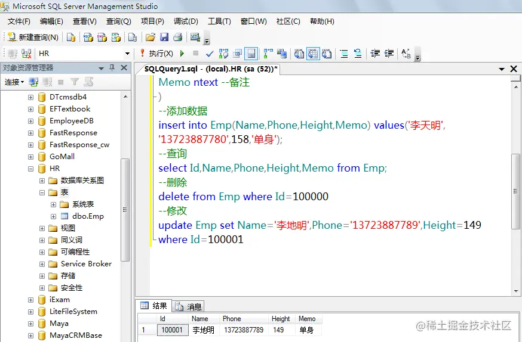Click the Connect query icon
This screenshot has width=522, height=342.
13,54
